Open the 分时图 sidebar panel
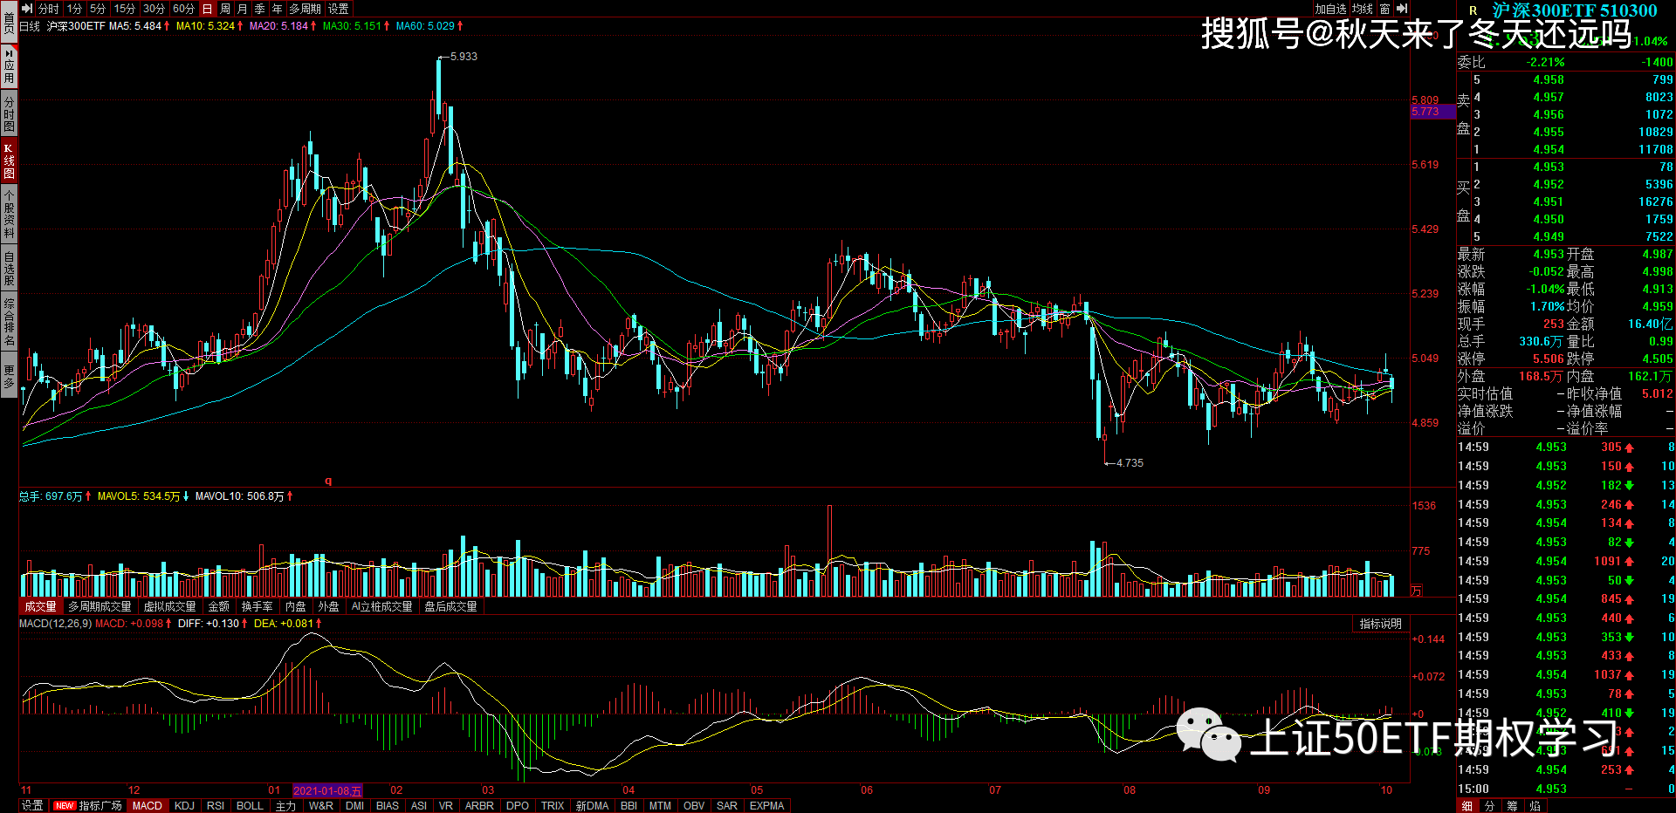 point(9,114)
